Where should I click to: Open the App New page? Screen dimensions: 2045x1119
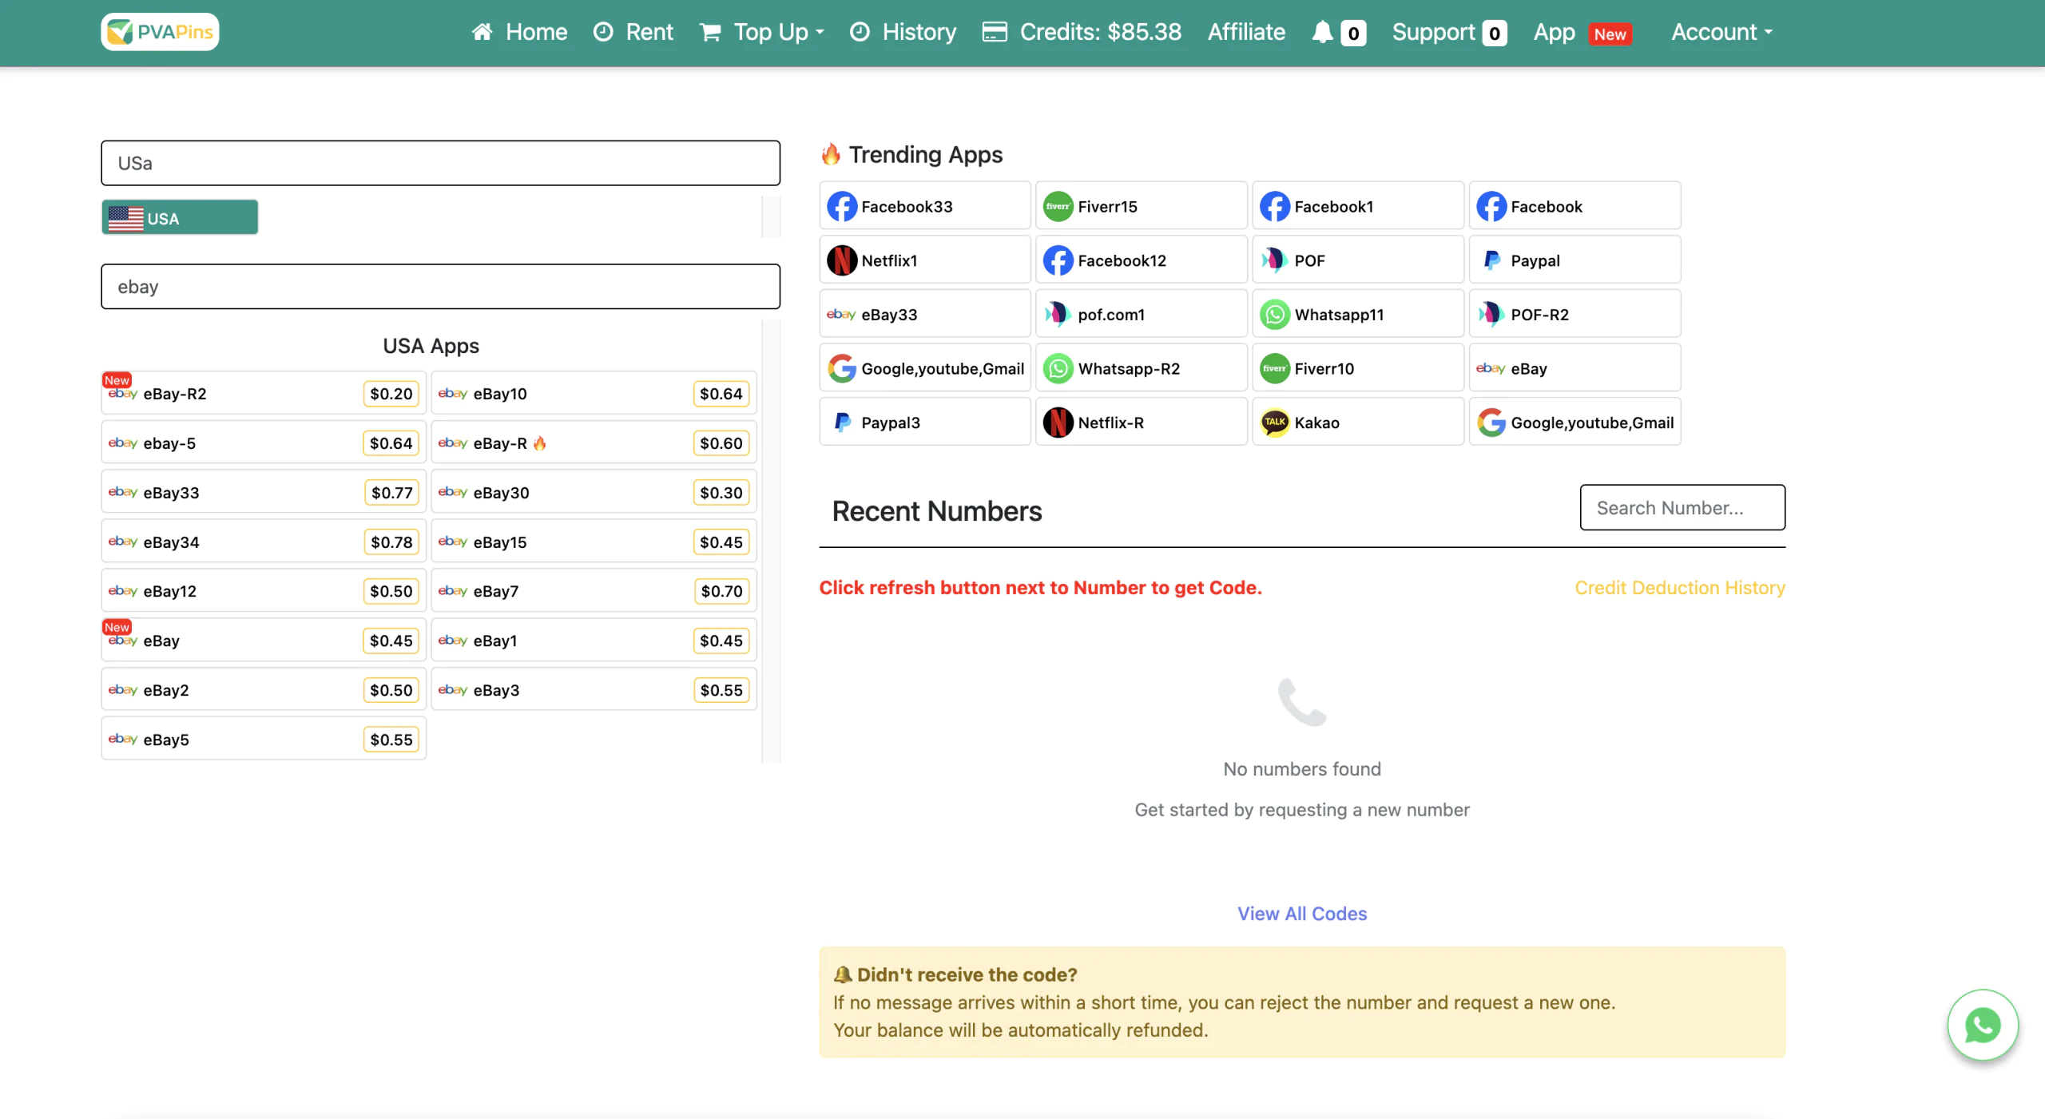click(1582, 32)
